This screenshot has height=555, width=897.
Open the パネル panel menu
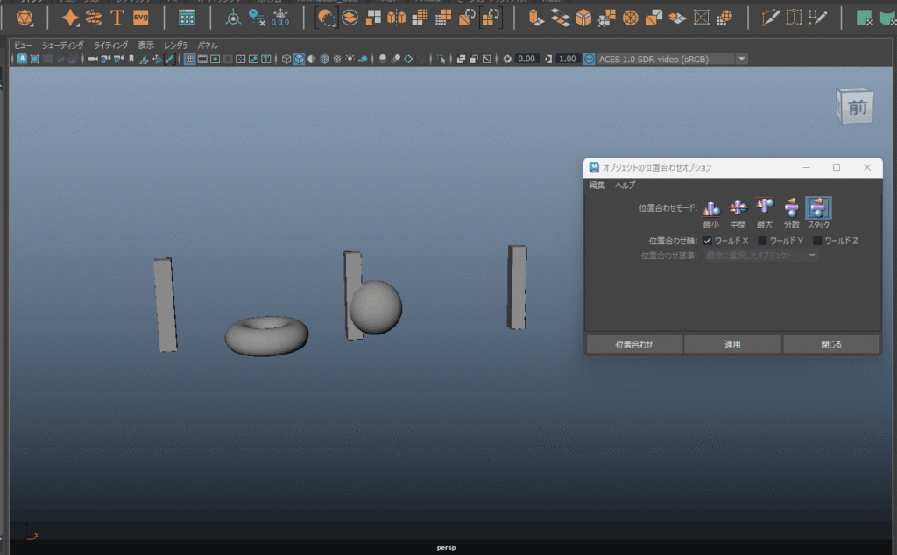[x=208, y=46]
